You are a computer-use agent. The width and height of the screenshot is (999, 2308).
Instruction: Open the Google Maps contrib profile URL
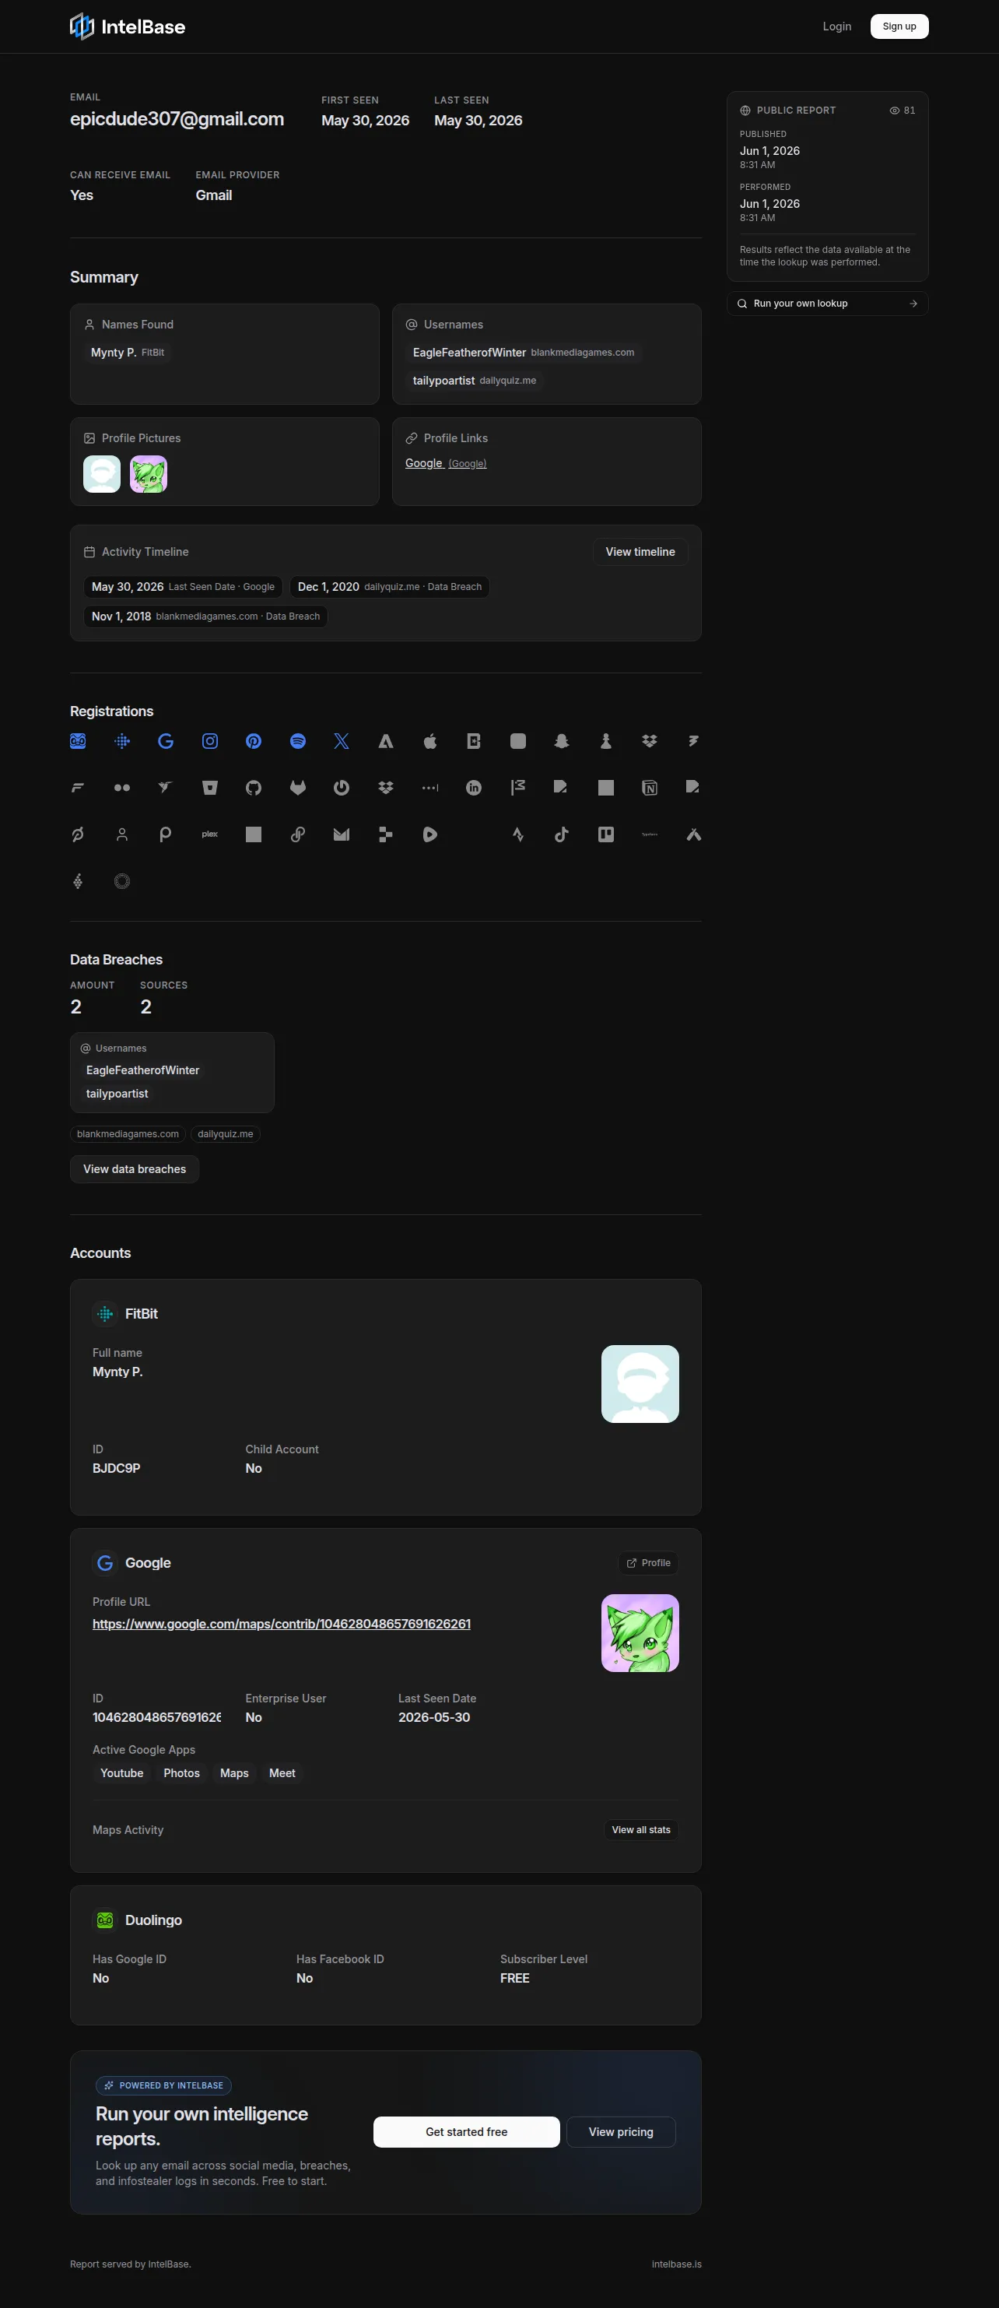(281, 1624)
